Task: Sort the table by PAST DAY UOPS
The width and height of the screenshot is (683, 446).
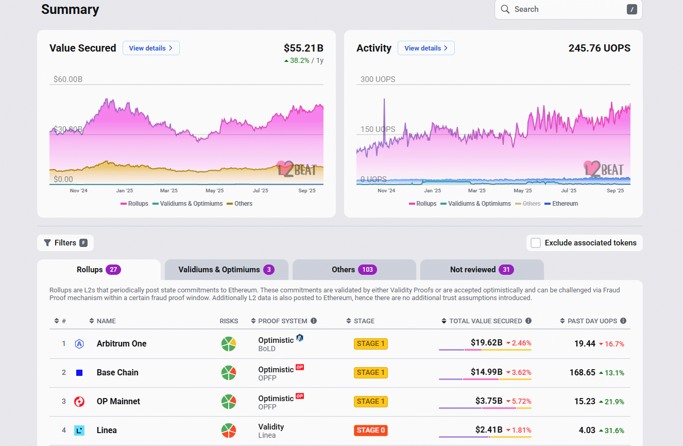Action: (589, 321)
